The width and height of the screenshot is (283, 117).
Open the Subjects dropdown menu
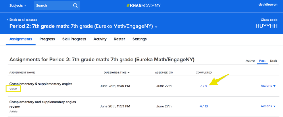coord(18,5)
